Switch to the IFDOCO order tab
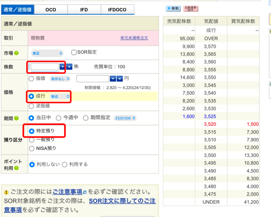 pos(117,10)
